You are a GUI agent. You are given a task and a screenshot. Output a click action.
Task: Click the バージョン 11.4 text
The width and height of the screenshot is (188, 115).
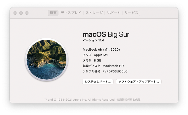(93, 41)
